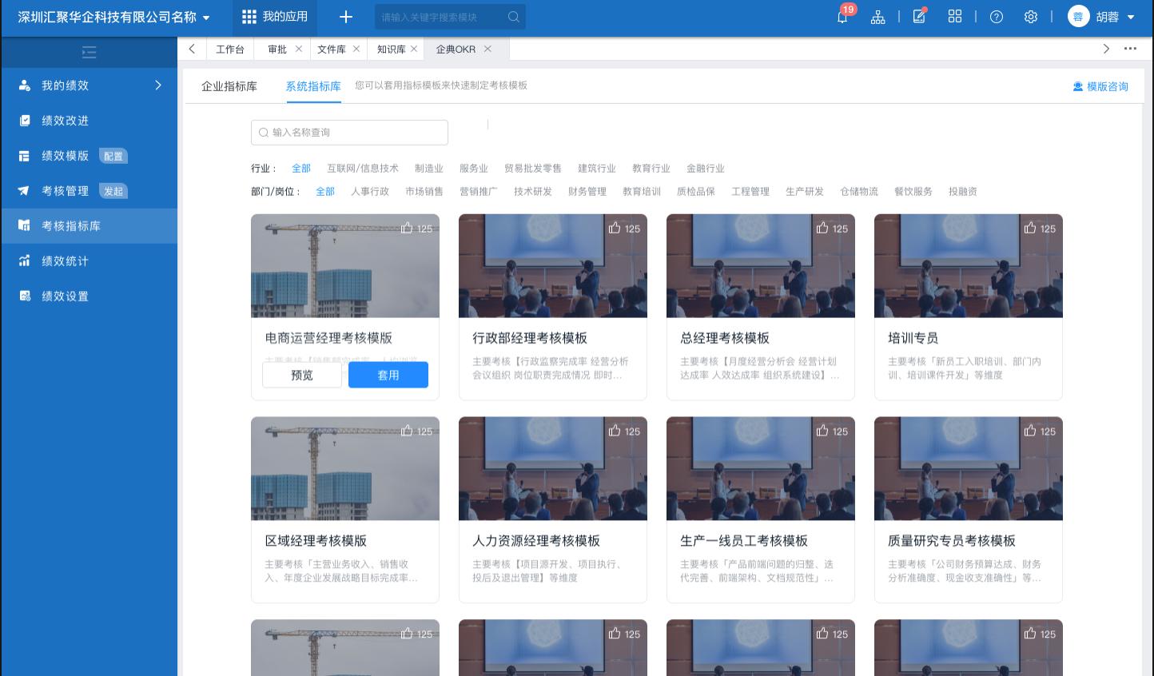The width and height of the screenshot is (1154, 676).
Task: Click the 输入名称查询 search field
Action: pyautogui.click(x=349, y=133)
